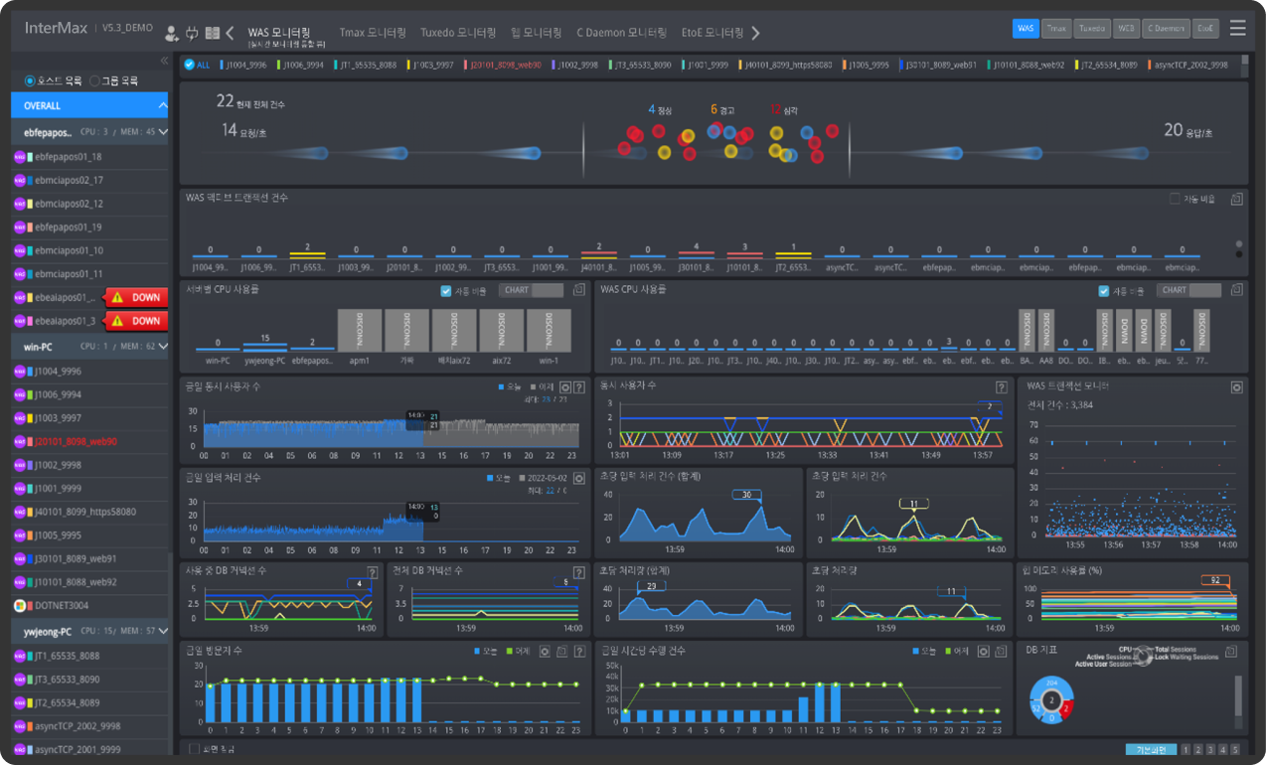Image resolution: width=1266 pixels, height=765 pixels.
Task: Enable 자동 비율 checkbox in WAS transaction panel
Action: coord(1175,199)
